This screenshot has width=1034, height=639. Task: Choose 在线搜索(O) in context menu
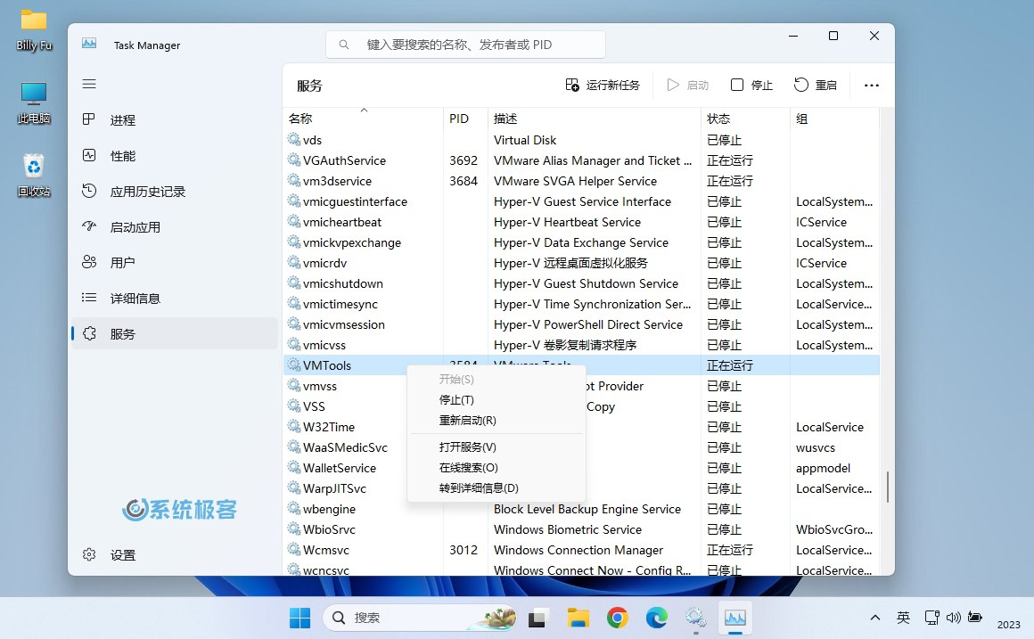[496, 468]
